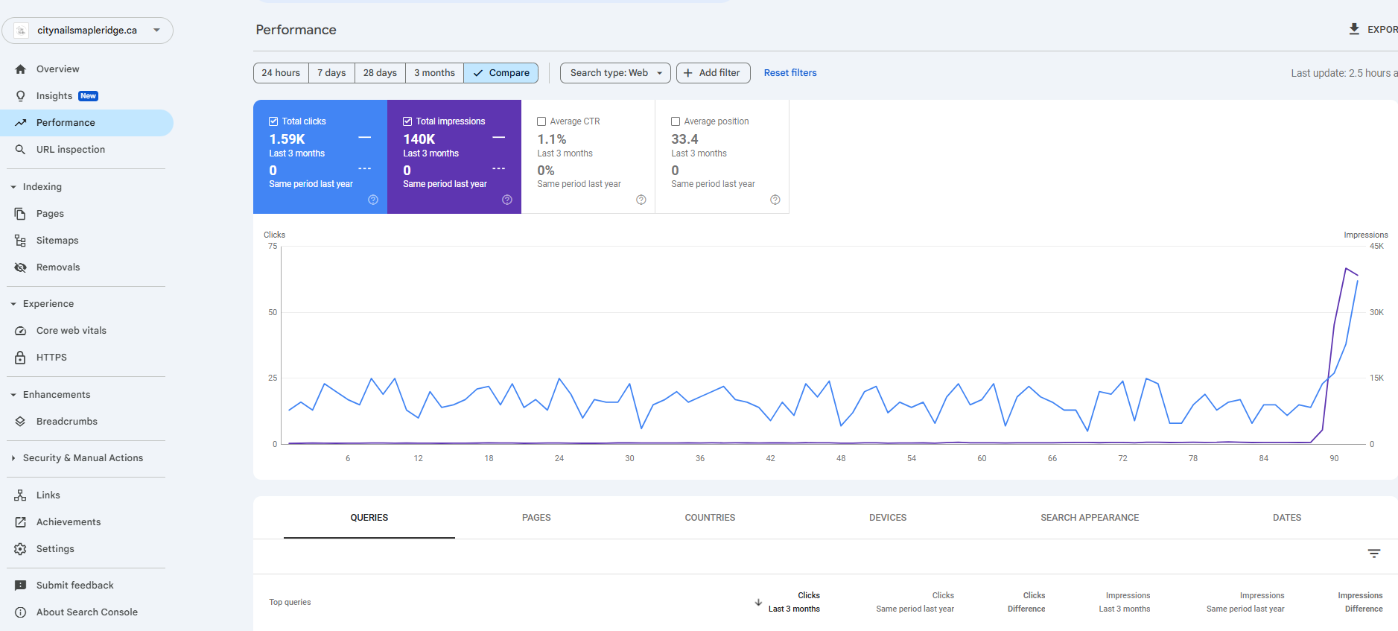Switch to the PAGES tab
Image resolution: width=1398 pixels, height=631 pixels.
click(536, 518)
